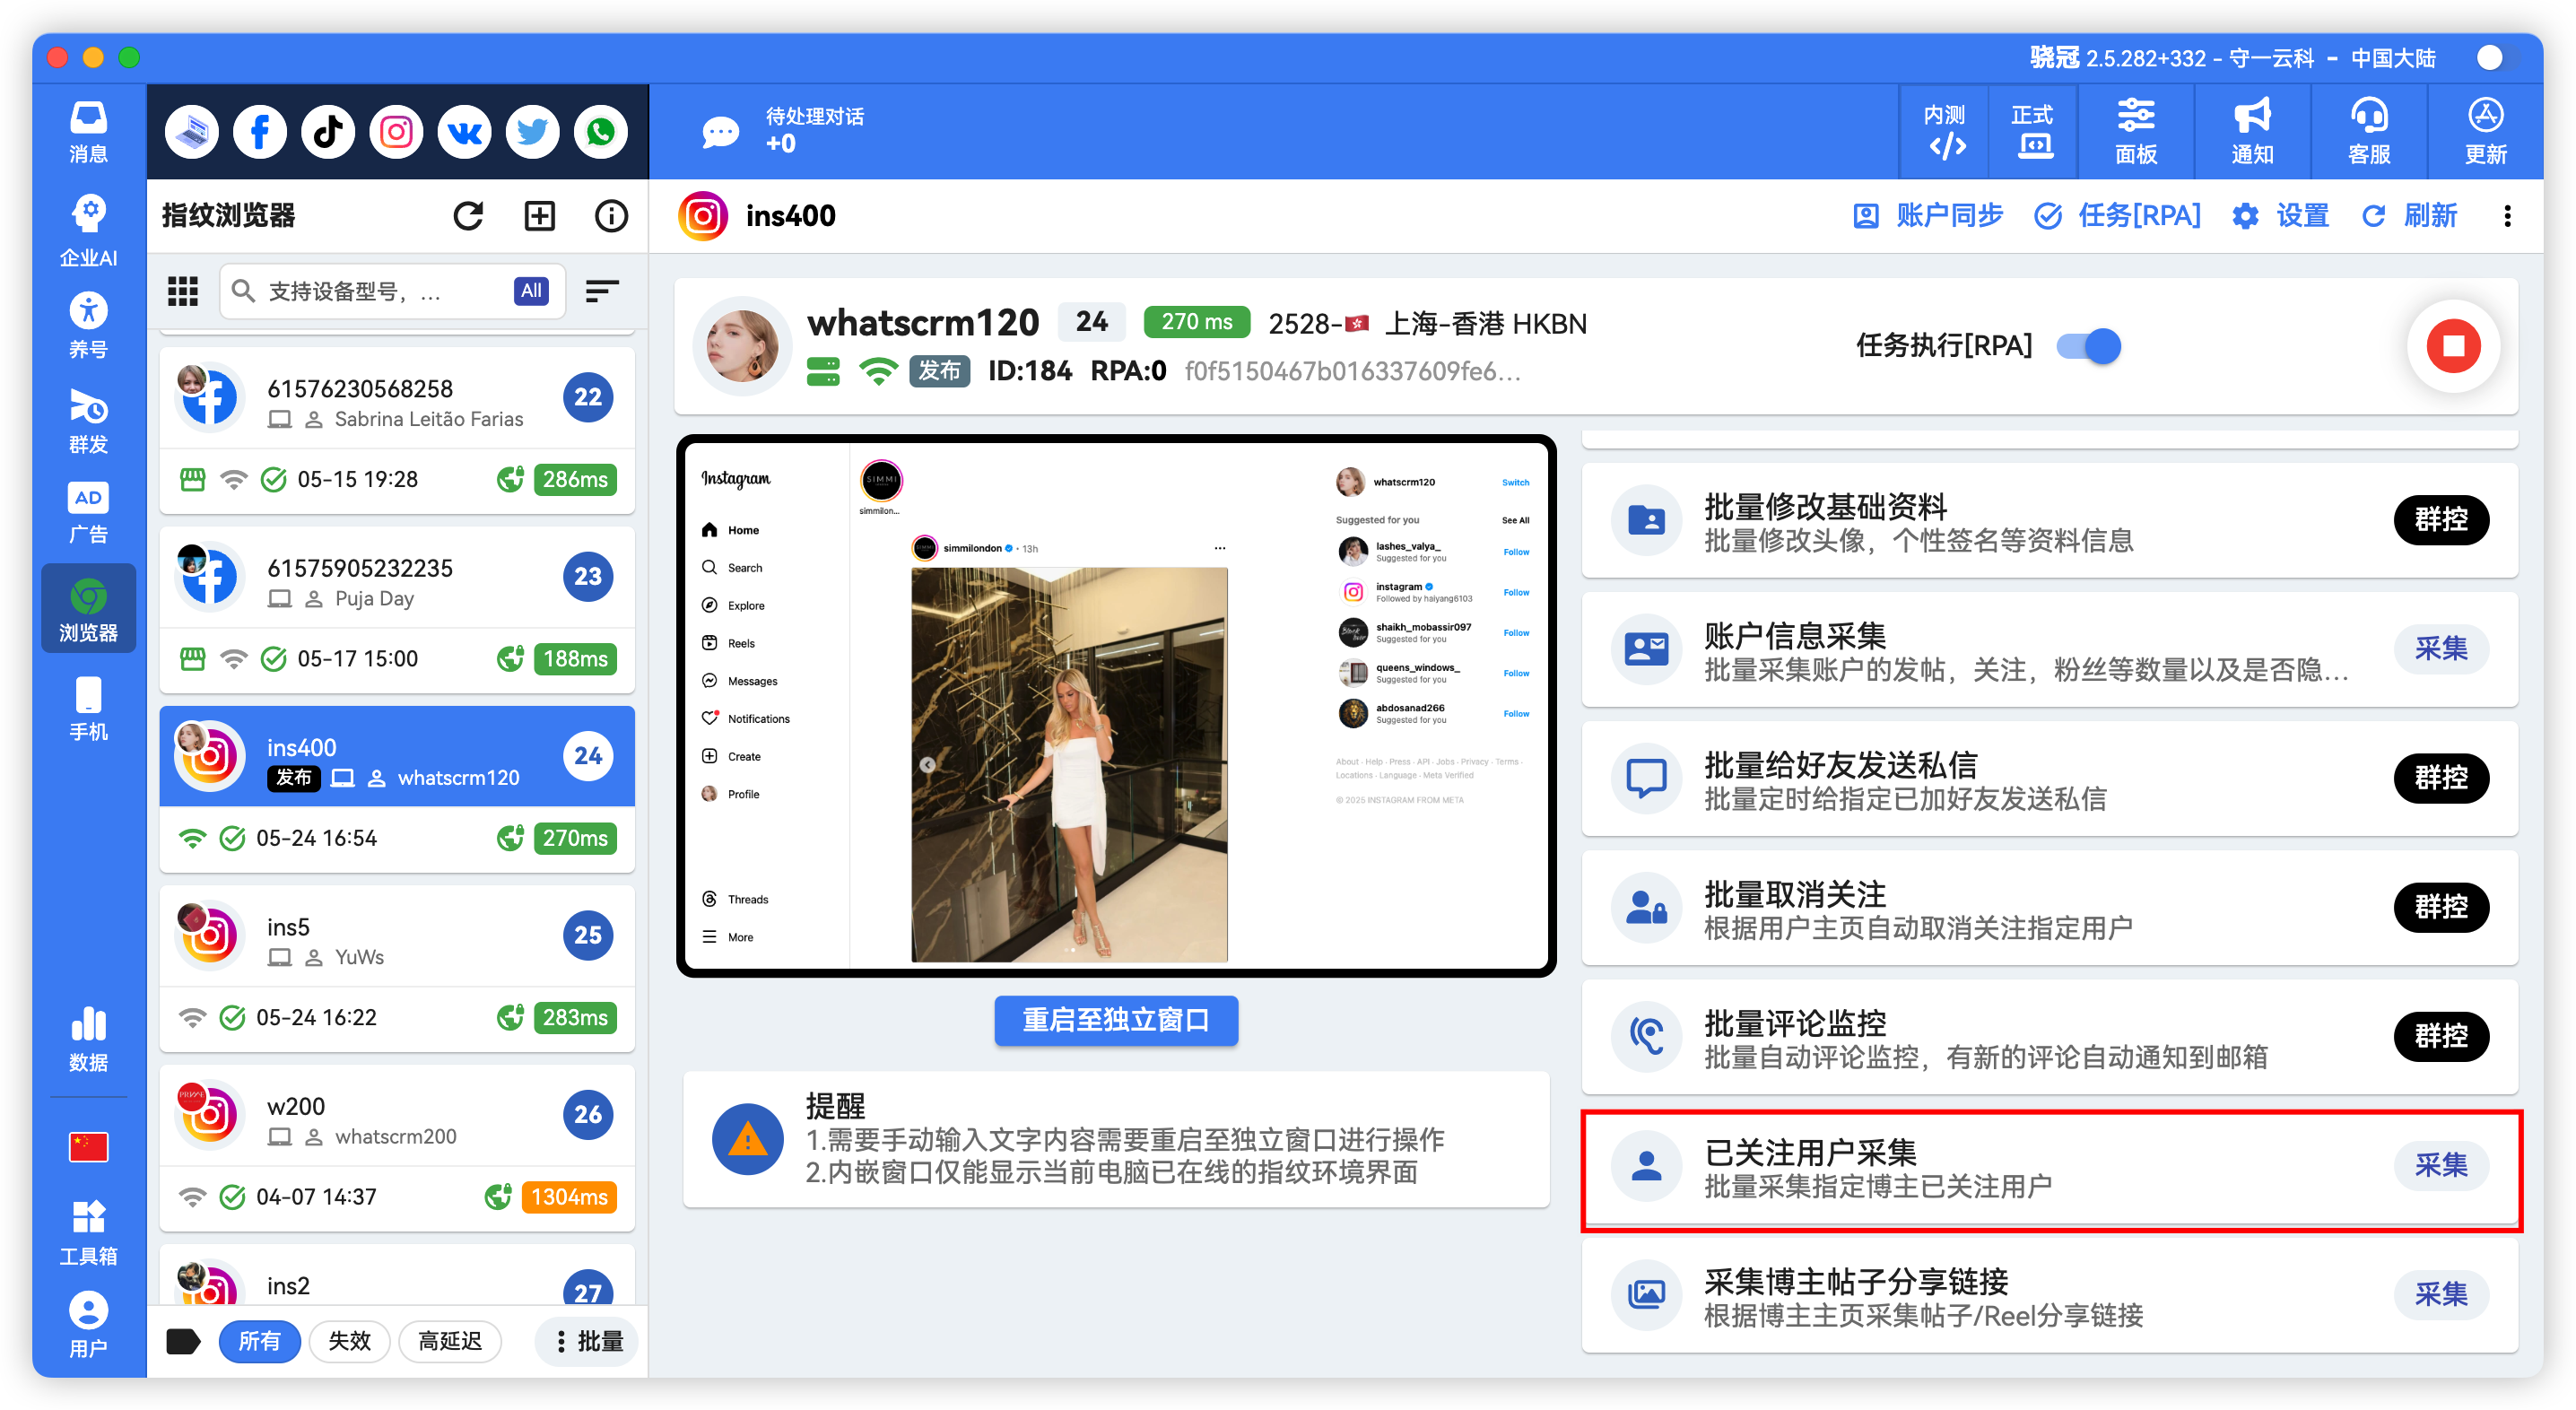Open the 通知 notifications panel
The image size is (2576, 1410).
tap(2251, 128)
